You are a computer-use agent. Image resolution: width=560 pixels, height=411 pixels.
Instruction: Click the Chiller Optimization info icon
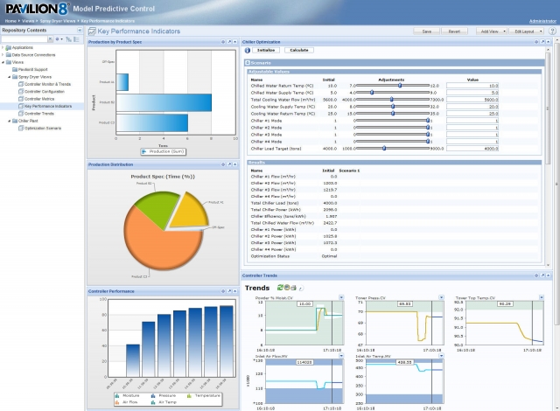[x=247, y=51]
